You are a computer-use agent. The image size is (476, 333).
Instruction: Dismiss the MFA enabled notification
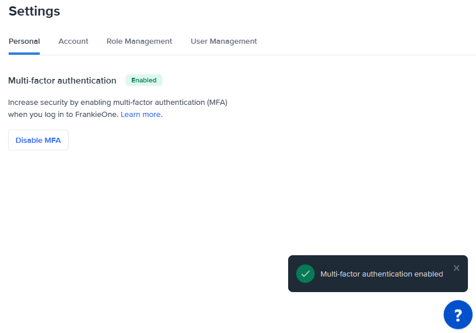(456, 268)
